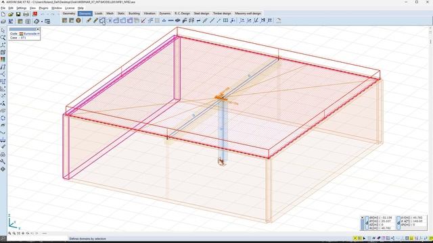
Task: Click the zoom-in magnifier at bottom left
Action: click(9, 234)
